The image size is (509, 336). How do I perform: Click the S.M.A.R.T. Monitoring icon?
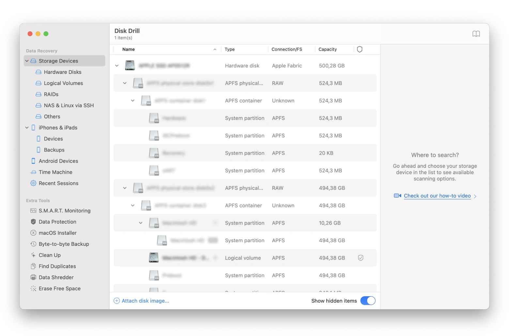coord(33,211)
